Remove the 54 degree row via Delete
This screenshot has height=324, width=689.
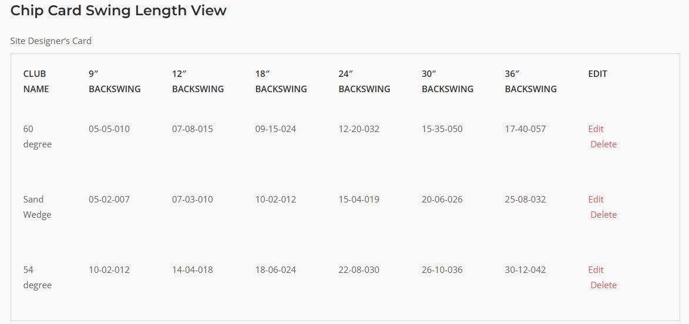(603, 285)
